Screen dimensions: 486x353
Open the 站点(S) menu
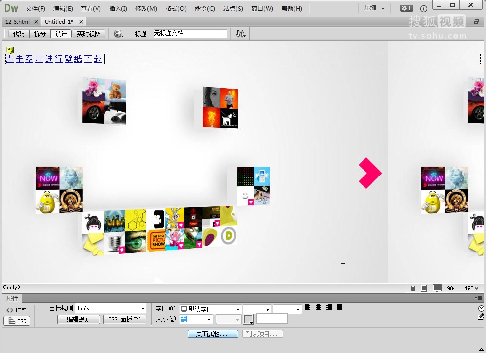tap(233, 9)
